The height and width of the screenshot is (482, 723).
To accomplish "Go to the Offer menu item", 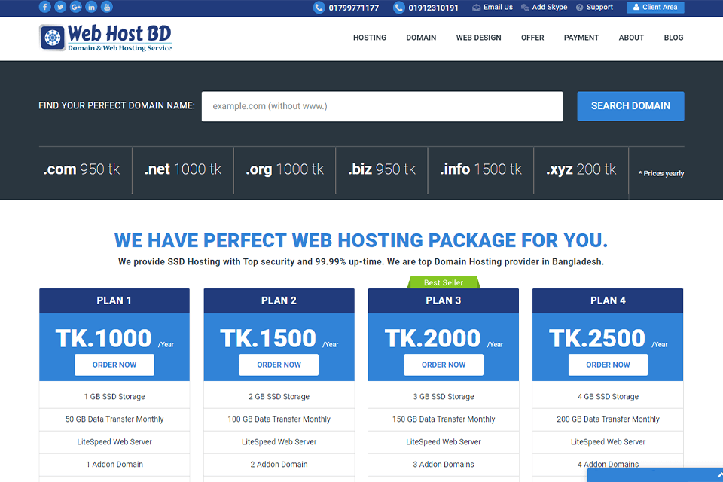I will pyautogui.click(x=532, y=38).
